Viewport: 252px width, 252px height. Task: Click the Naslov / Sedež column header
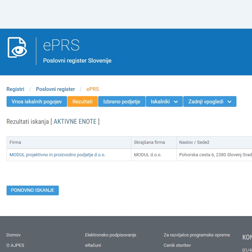(214, 142)
